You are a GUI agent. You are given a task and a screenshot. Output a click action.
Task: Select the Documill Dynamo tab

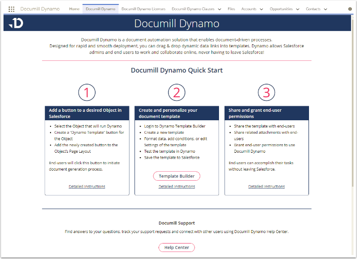pyautogui.click(x=100, y=9)
